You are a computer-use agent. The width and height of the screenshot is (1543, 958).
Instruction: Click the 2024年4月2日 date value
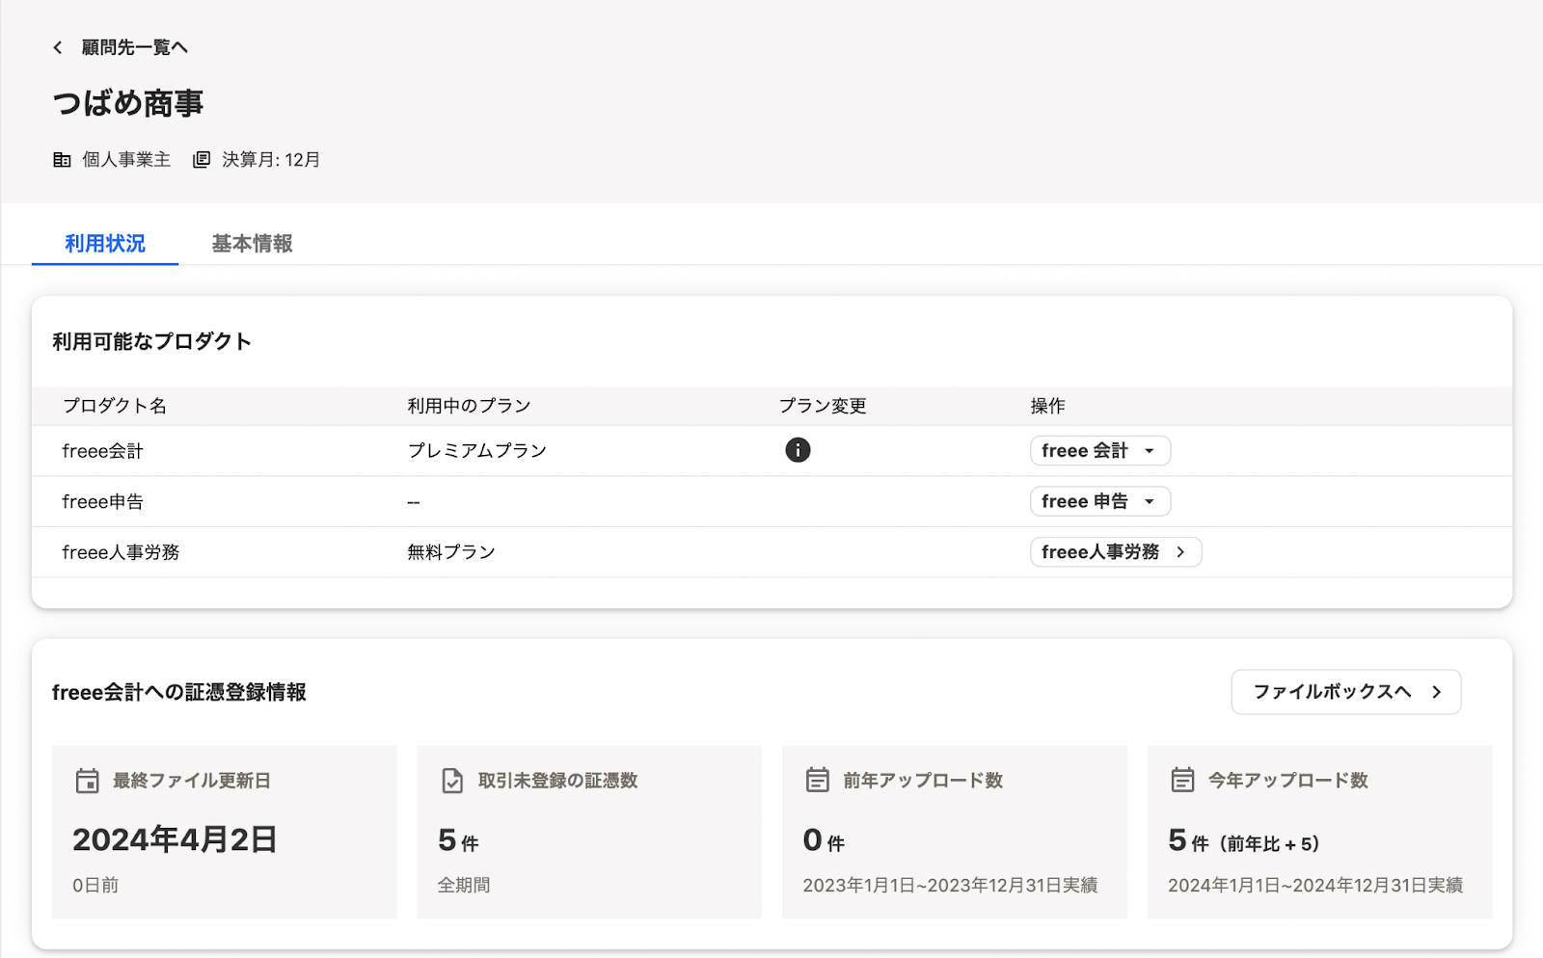[x=175, y=839]
